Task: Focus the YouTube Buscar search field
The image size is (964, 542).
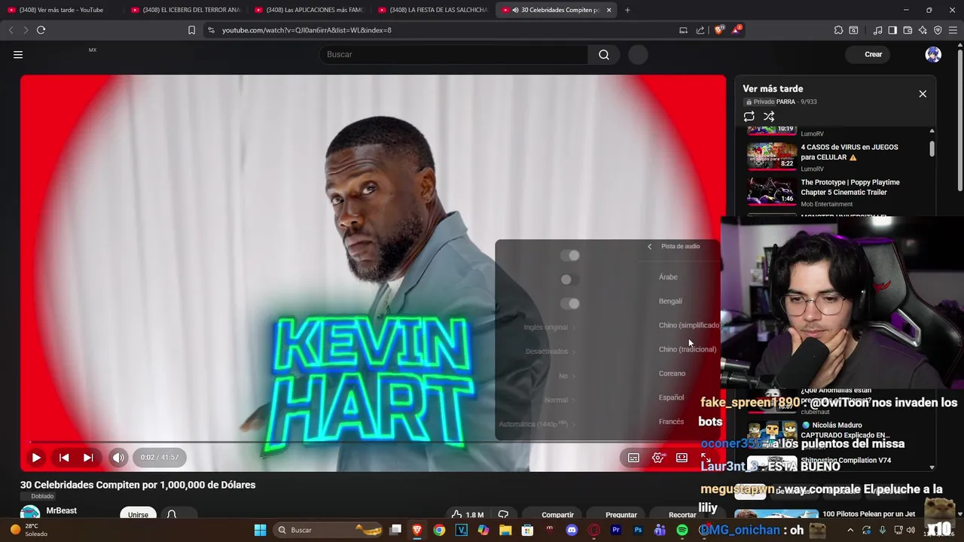Action: click(454, 54)
